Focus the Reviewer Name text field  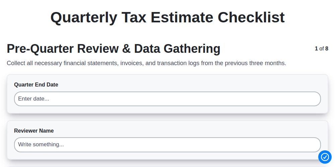point(167,145)
